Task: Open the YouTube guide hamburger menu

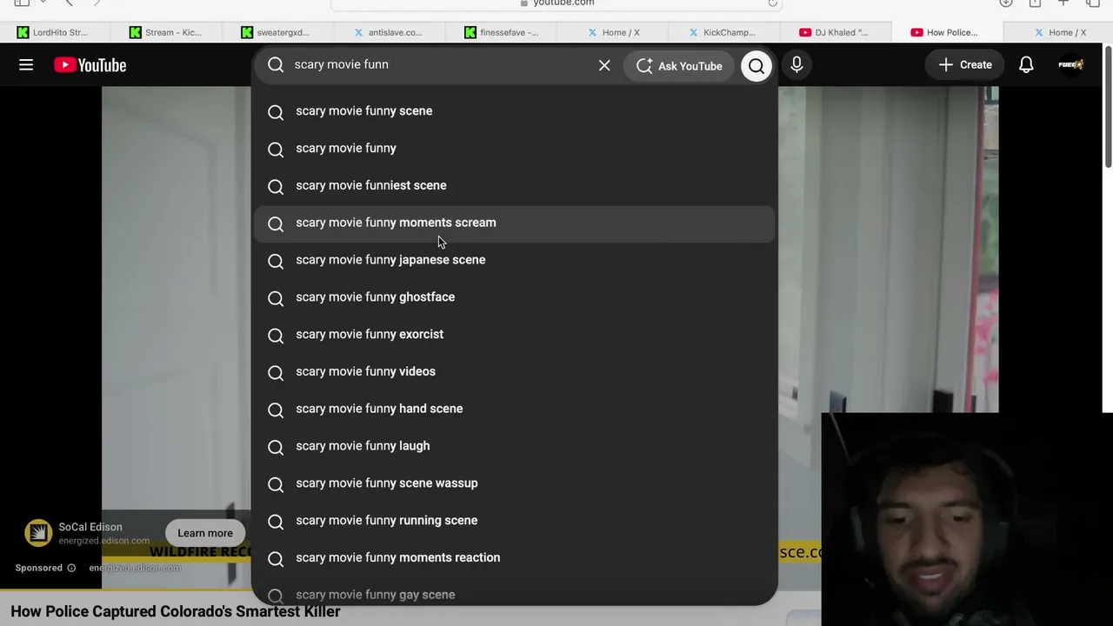Action: point(26,65)
